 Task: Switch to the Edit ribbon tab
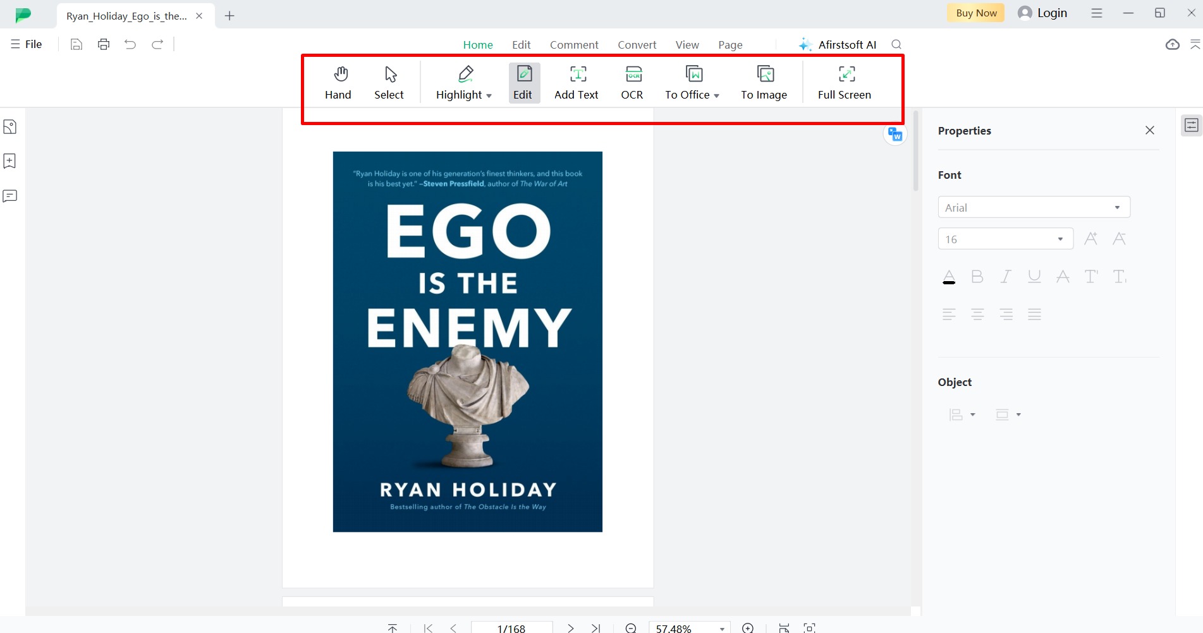522,45
